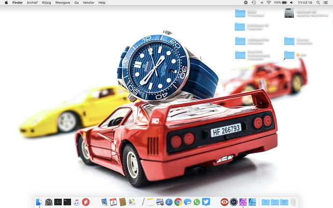This screenshot has height=208, width=333.
Task: Launch the brown Contacts book icon
Action: (123, 202)
